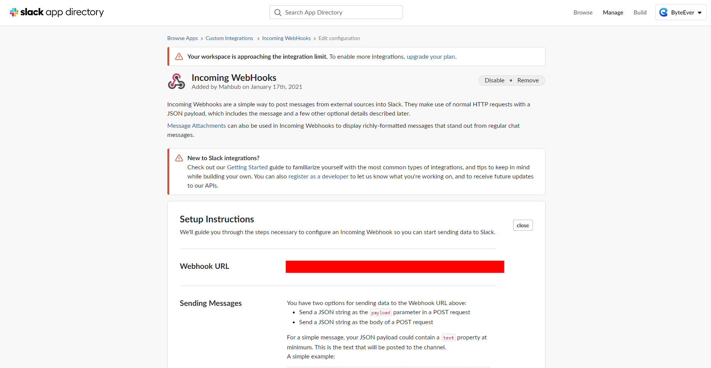The width and height of the screenshot is (711, 368).
Task: Click the Edit configuration breadcrumb text
Action: click(339, 38)
